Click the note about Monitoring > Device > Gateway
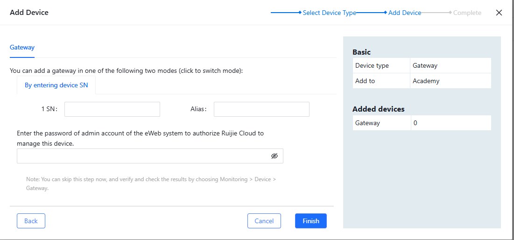 (151, 184)
